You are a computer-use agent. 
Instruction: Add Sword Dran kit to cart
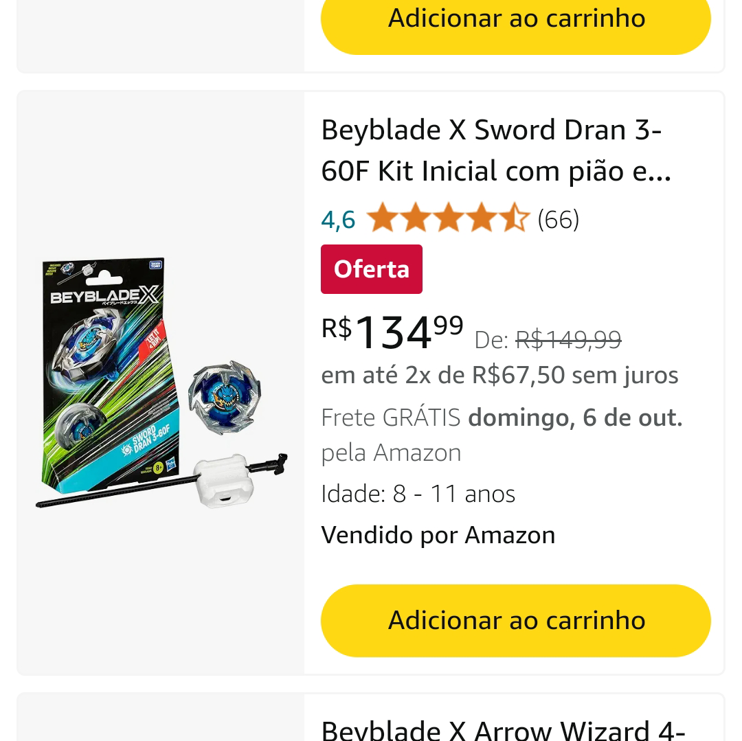point(515,620)
